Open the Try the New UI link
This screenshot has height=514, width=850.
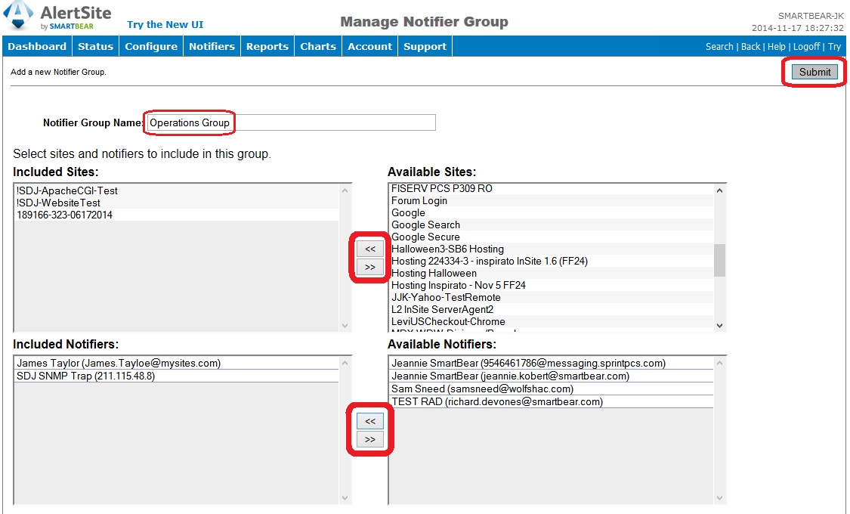[x=165, y=23]
